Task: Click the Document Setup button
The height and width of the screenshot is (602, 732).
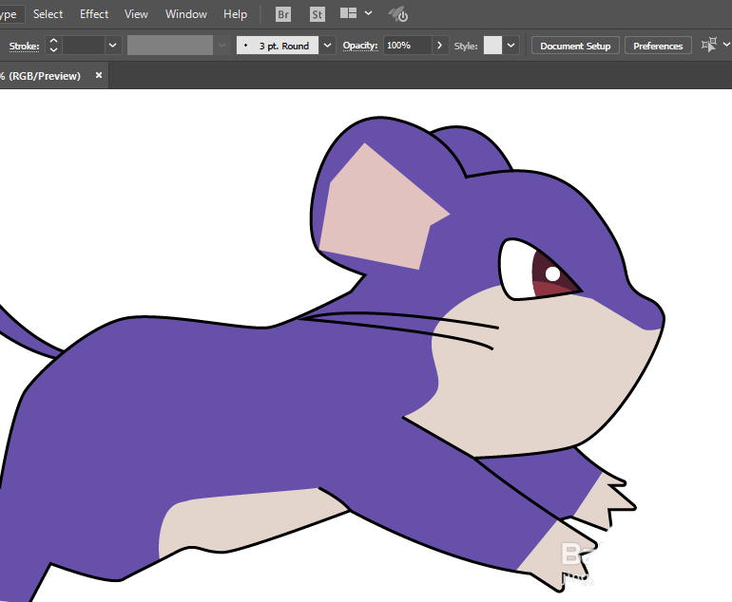Action: click(x=575, y=46)
